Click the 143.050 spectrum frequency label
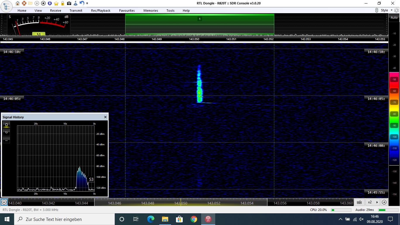The height and width of the screenshot is (225, 400). 194,39
